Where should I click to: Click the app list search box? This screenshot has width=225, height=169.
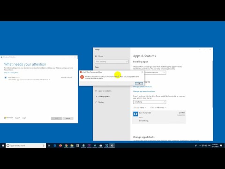pyautogui.click(x=150, y=102)
